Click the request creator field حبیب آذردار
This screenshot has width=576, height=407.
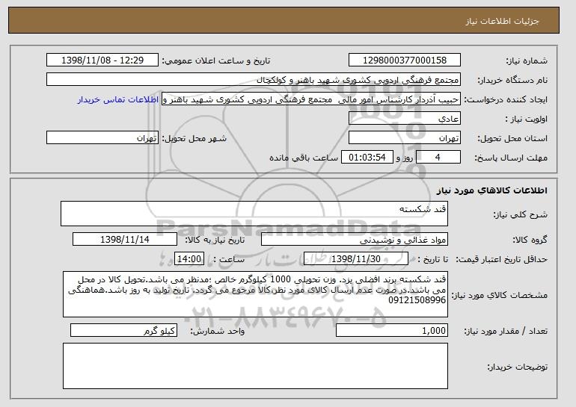(x=311, y=99)
